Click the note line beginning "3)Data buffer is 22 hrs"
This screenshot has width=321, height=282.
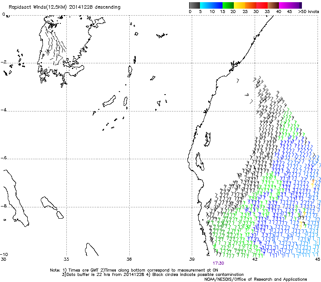click(x=153, y=275)
